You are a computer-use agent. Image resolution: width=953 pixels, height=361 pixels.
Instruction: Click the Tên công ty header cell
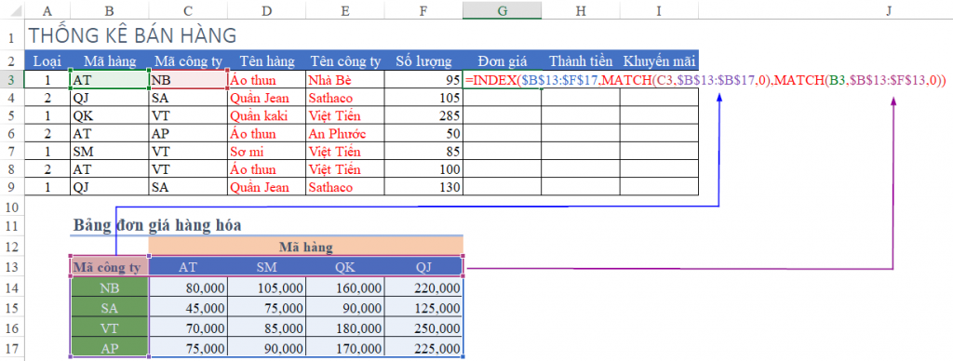(345, 60)
